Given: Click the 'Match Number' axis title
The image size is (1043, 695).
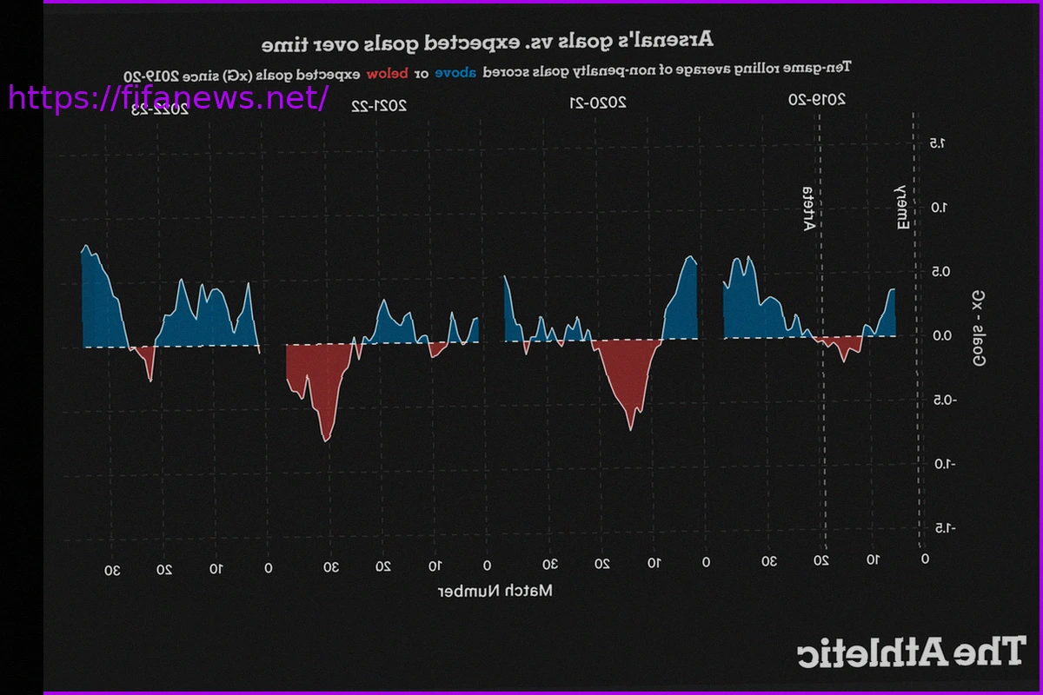Looking at the screenshot, I should pyautogui.click(x=495, y=591).
